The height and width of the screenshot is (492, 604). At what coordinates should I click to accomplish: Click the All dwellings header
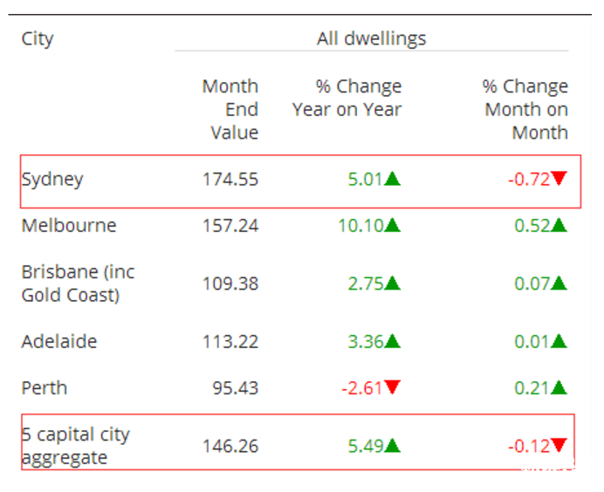(x=371, y=38)
